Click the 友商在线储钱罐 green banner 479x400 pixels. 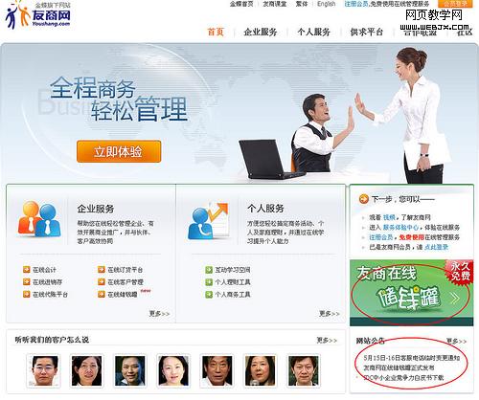(411, 293)
